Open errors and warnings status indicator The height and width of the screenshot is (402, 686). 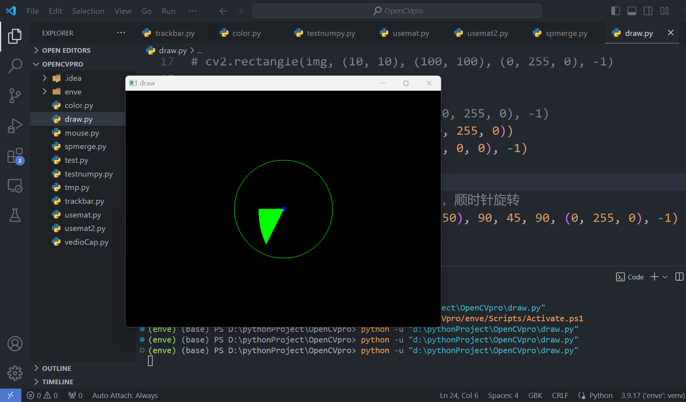(x=42, y=395)
